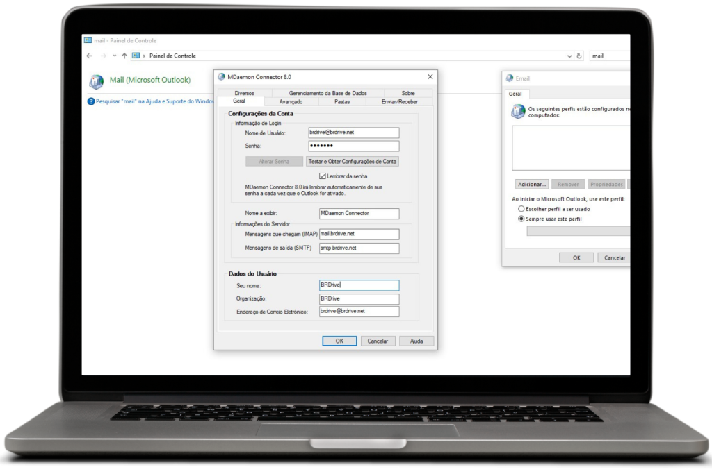Viewport: 712px width, 474px height.
Task: Confirm with OK in MDaemon Connector dialog
Action: pos(339,341)
